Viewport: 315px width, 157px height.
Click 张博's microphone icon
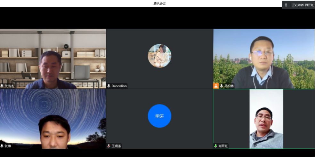pyautogui.click(x=2, y=146)
